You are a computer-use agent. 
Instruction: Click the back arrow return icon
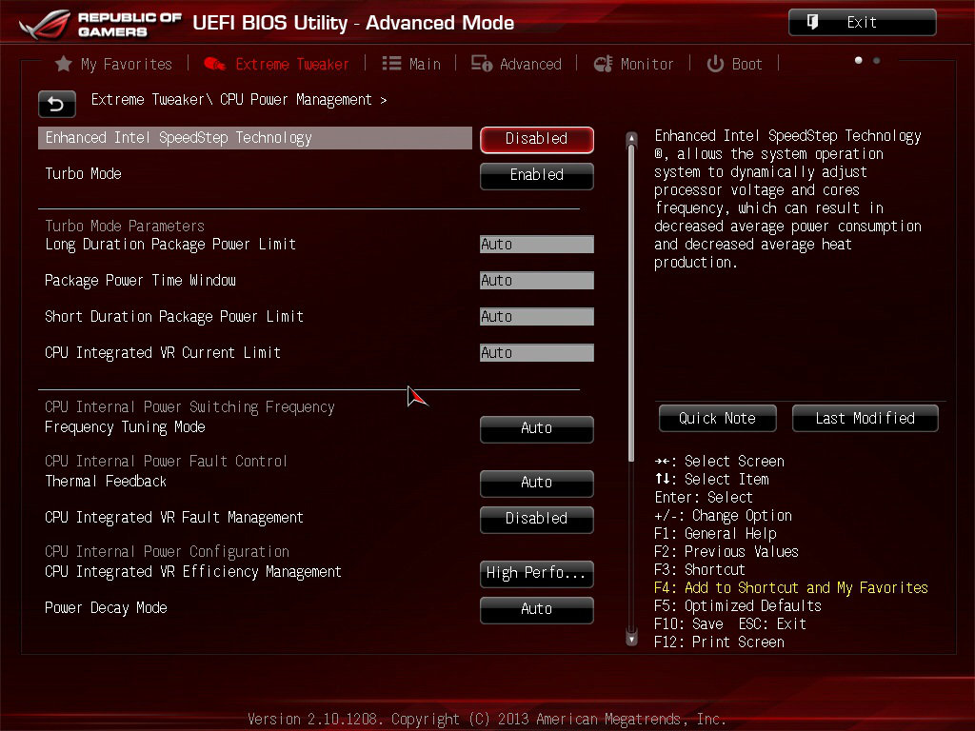tap(56, 104)
